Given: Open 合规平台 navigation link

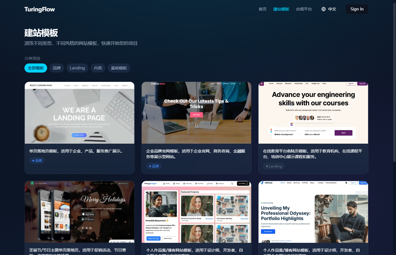Looking at the screenshot, I should pos(304,9).
